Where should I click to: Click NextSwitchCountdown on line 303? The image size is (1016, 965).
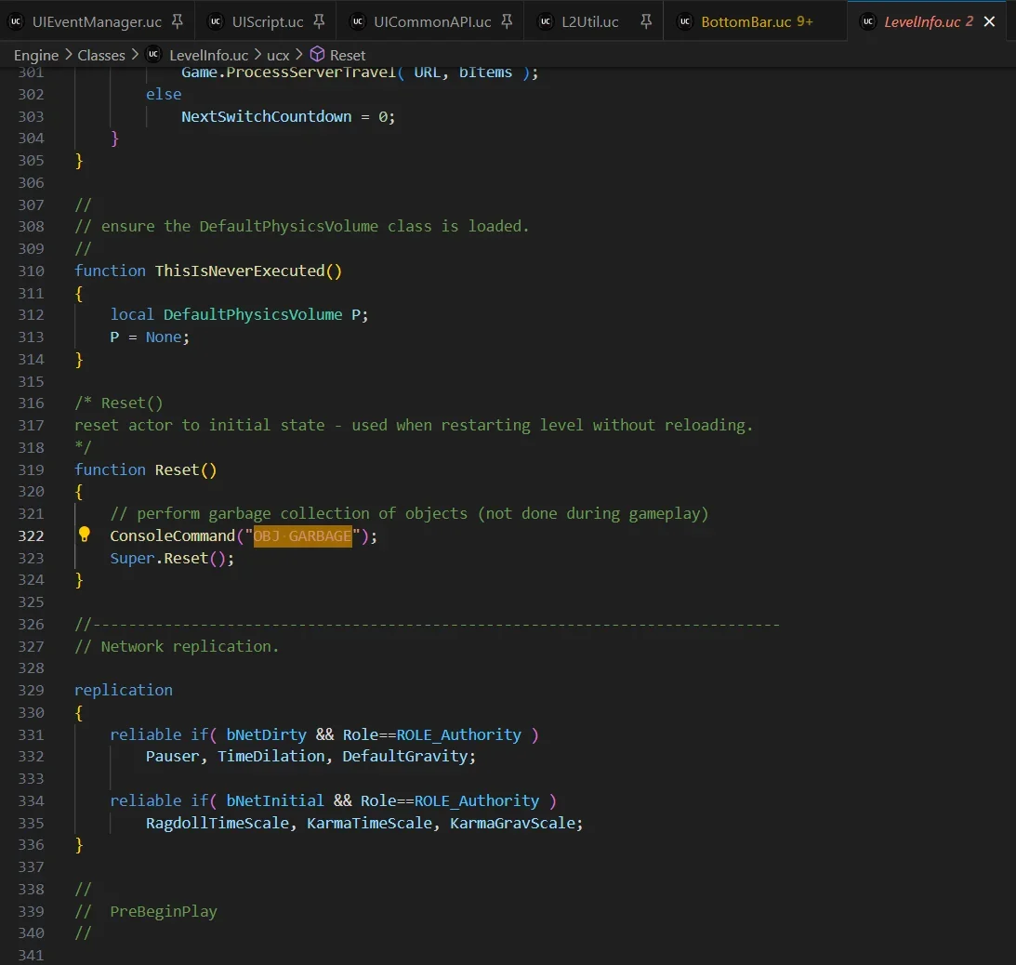[x=266, y=116]
